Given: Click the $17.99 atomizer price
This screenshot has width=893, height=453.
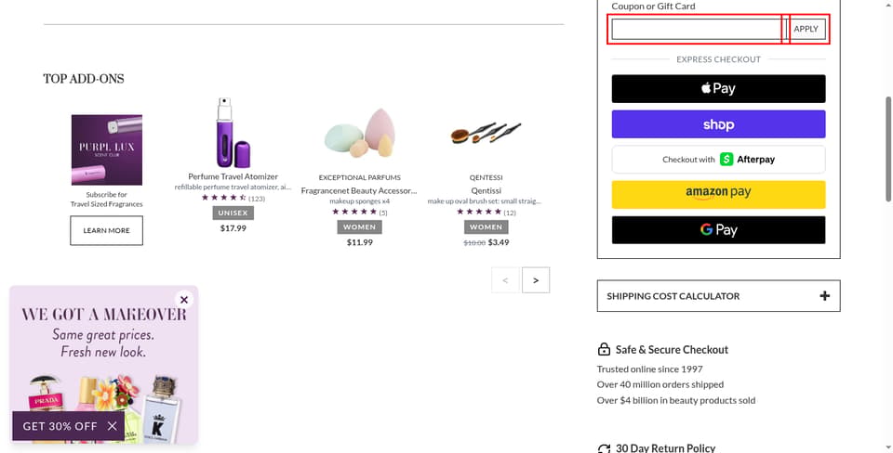Looking at the screenshot, I should (233, 228).
